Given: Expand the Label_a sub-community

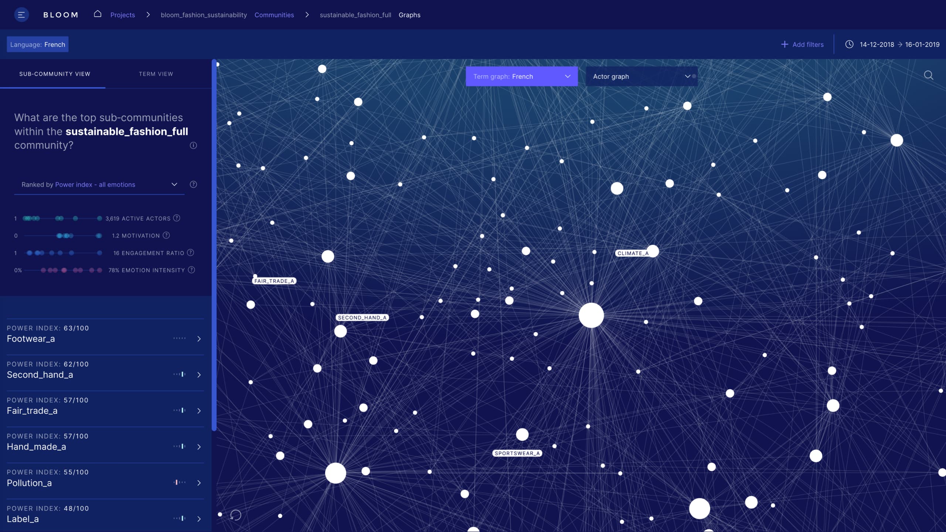Looking at the screenshot, I should tap(199, 519).
